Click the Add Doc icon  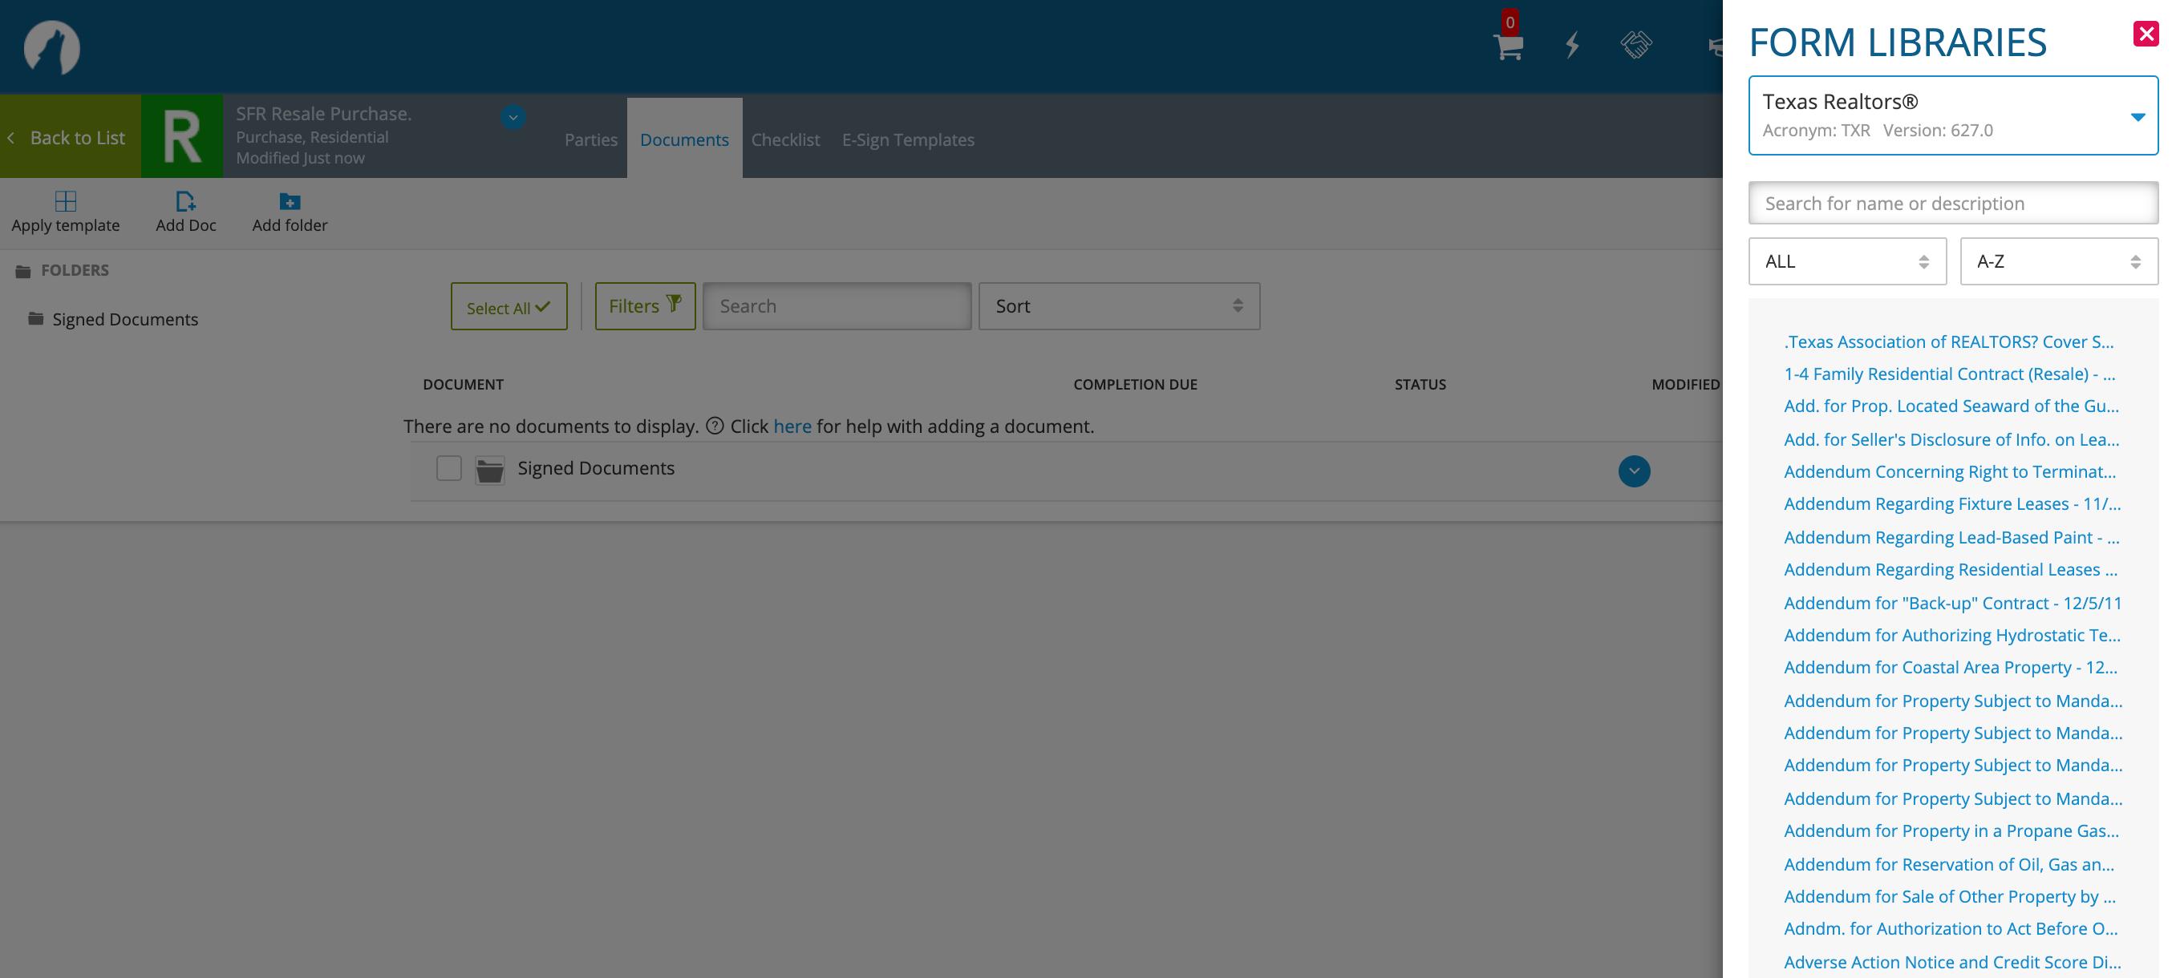pyautogui.click(x=185, y=201)
